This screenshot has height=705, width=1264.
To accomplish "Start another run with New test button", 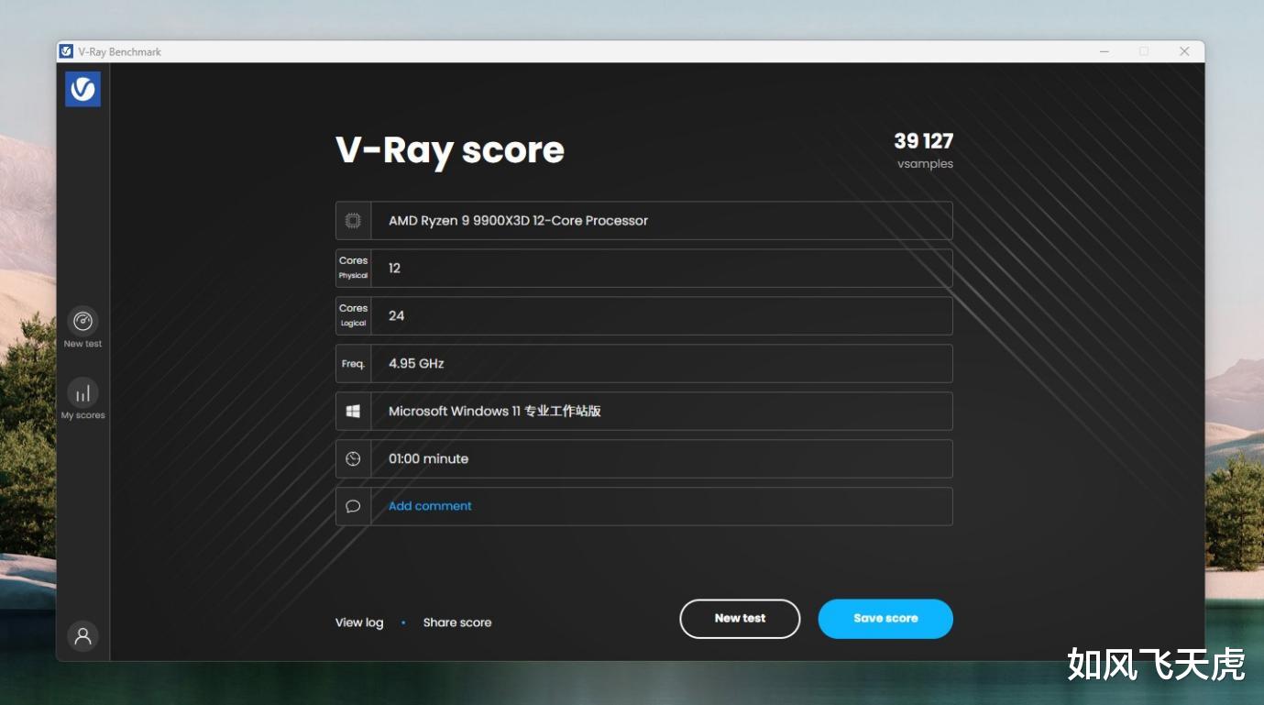I will [740, 619].
